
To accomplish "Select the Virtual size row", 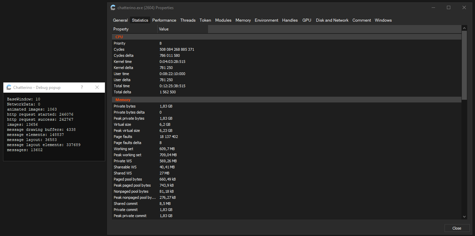I will tap(287, 124).
